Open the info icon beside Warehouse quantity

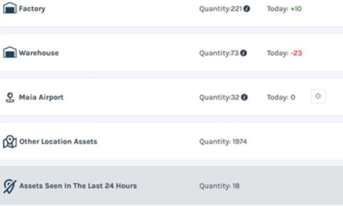click(x=244, y=53)
